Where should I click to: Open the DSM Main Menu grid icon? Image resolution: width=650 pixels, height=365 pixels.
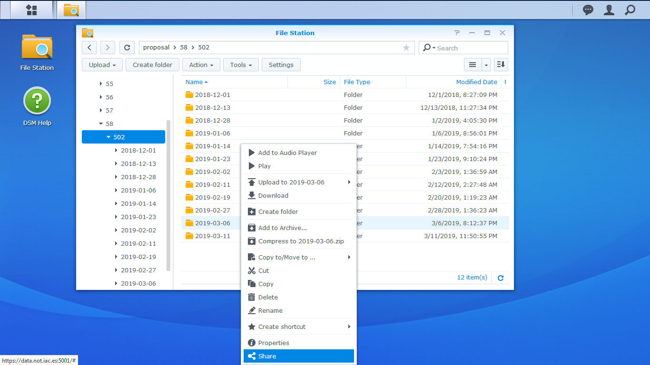31,10
